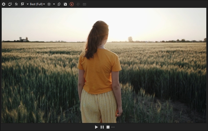Toggle Split Screen View icon
Screen dimensions: 208x131
point(23,4)
